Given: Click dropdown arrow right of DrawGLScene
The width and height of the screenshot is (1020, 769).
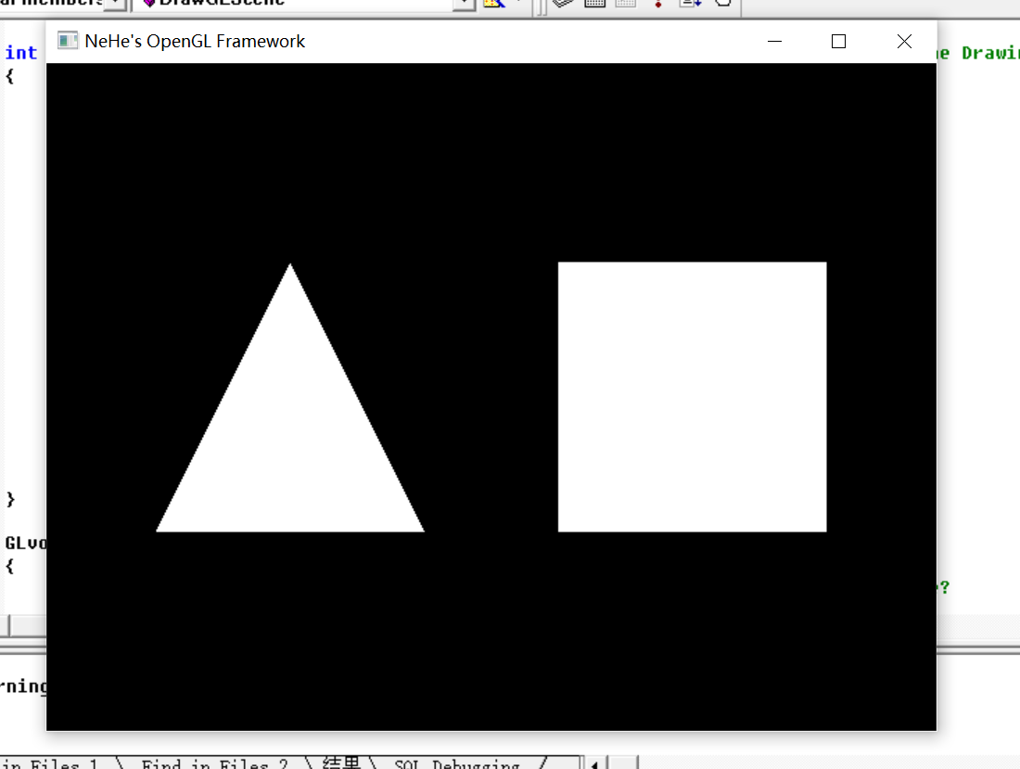Looking at the screenshot, I should coord(464,4).
